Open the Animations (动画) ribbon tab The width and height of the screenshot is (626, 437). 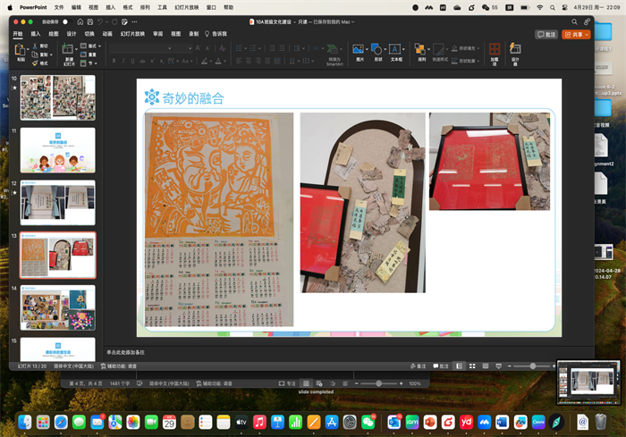pyautogui.click(x=107, y=34)
